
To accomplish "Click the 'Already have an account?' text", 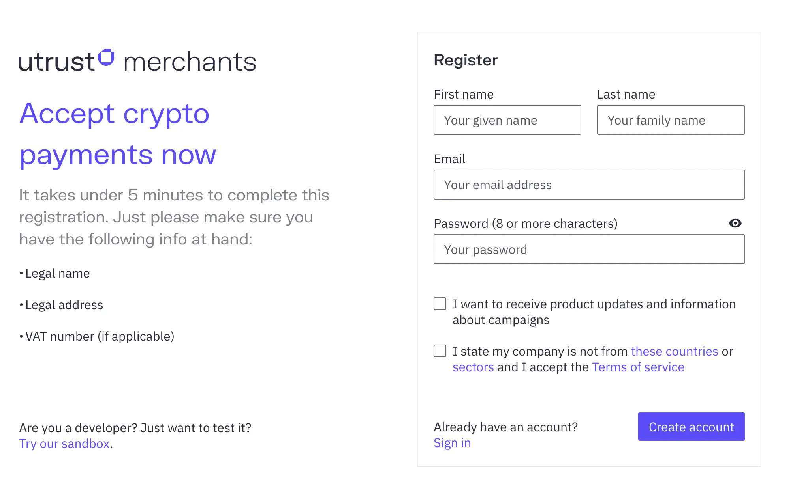I will click(505, 427).
